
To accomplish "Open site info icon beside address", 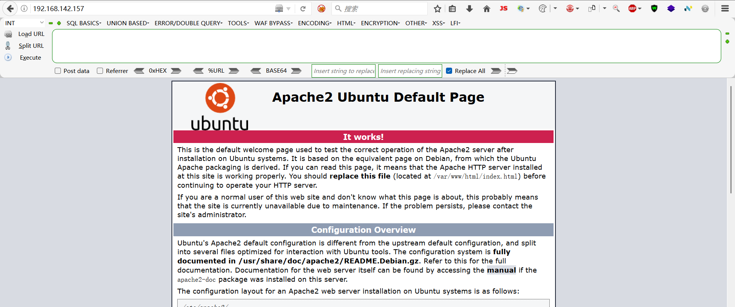I will pyautogui.click(x=24, y=8).
